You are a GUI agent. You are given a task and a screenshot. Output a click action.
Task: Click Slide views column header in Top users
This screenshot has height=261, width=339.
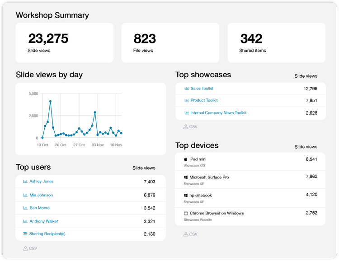144,168
